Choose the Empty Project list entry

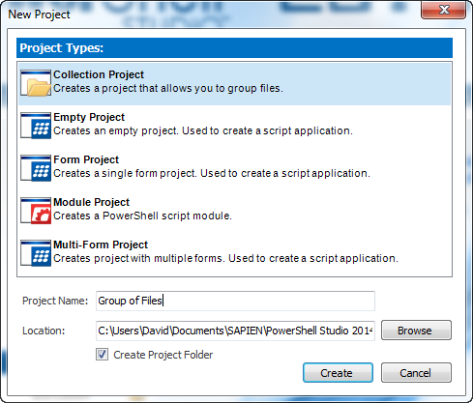[234, 126]
